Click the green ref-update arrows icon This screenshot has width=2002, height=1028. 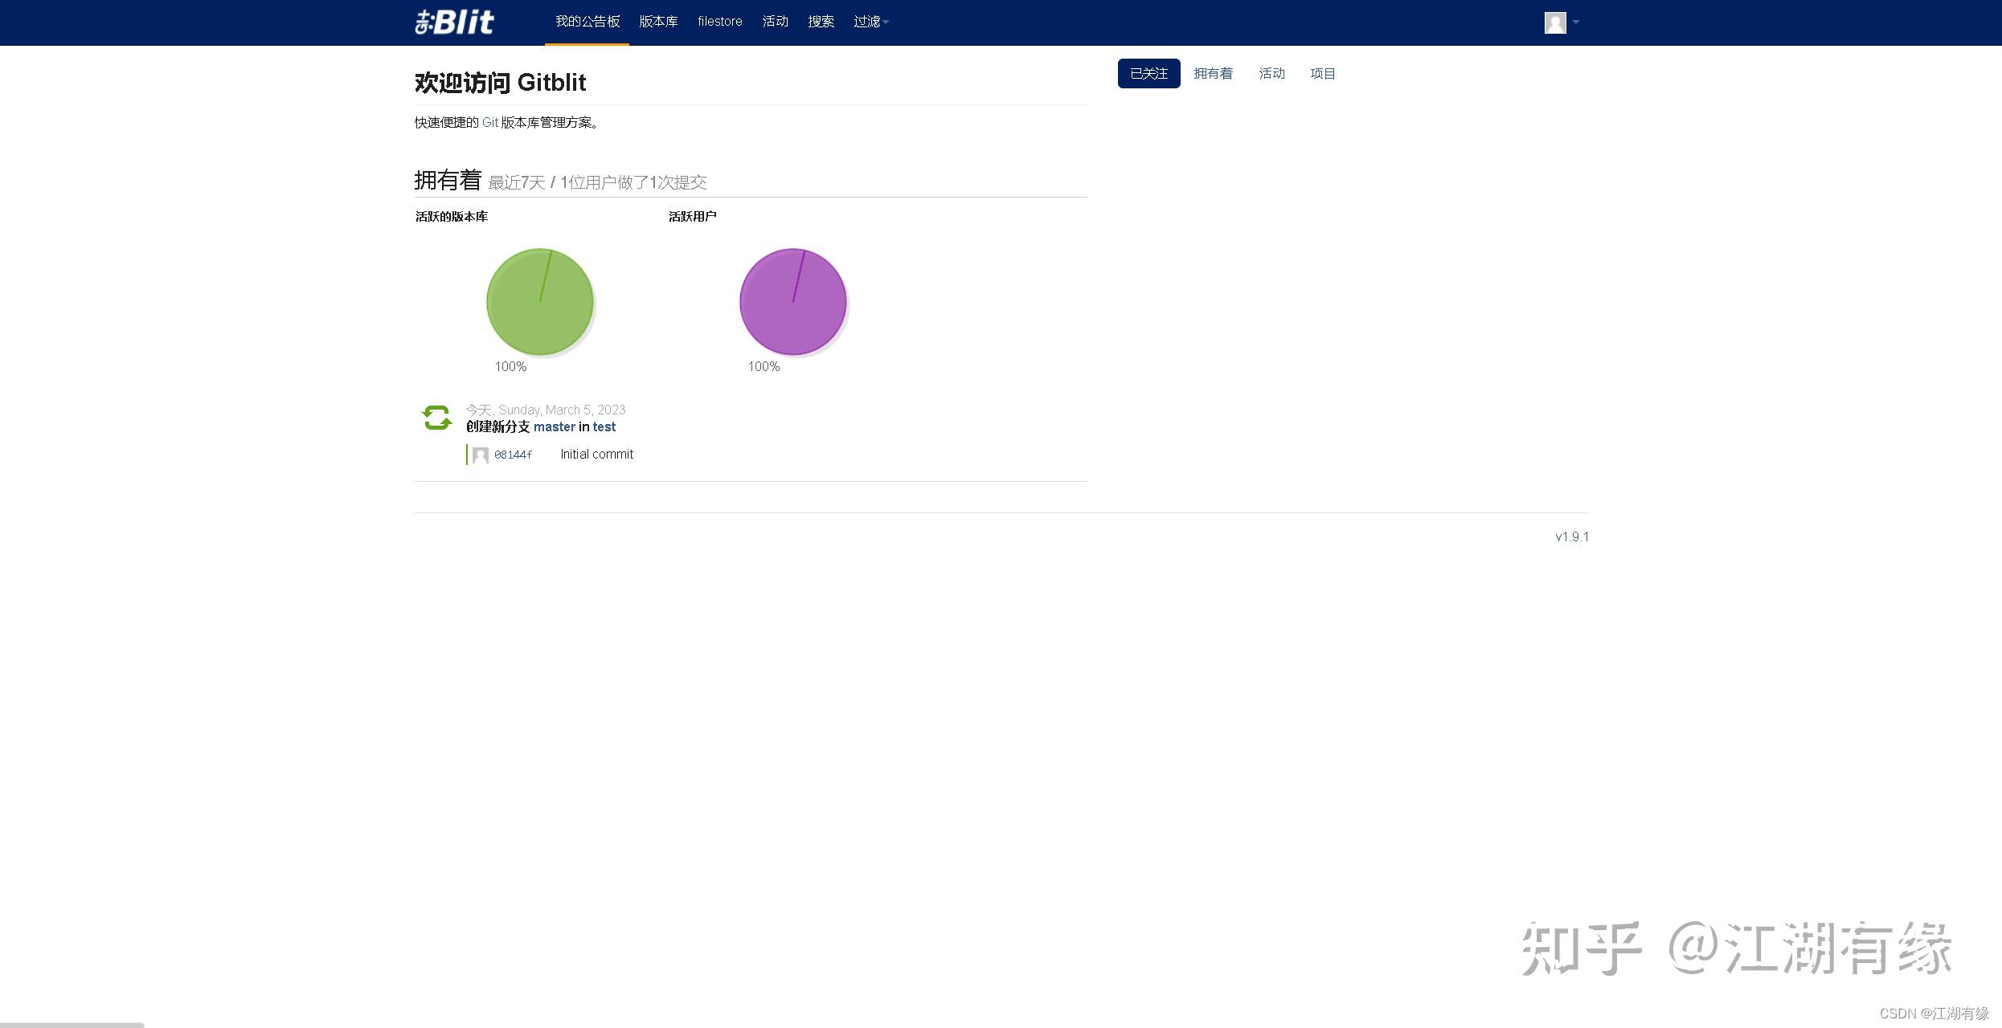[x=436, y=418]
